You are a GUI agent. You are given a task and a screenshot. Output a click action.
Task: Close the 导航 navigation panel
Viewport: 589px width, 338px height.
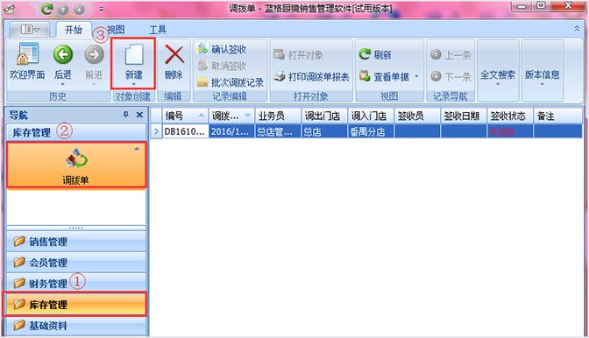139,115
